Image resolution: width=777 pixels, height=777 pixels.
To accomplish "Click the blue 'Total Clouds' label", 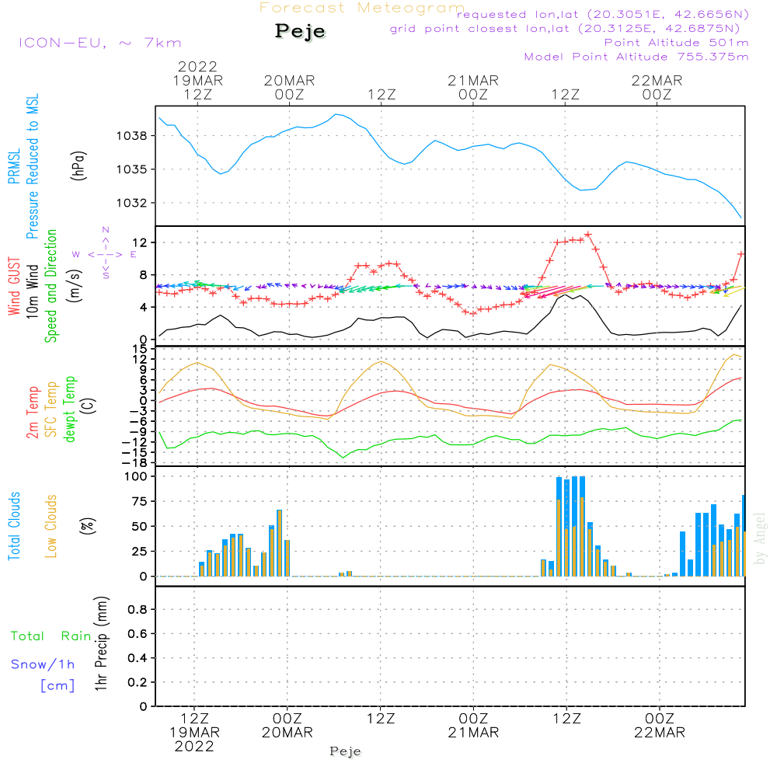I will point(14,526).
